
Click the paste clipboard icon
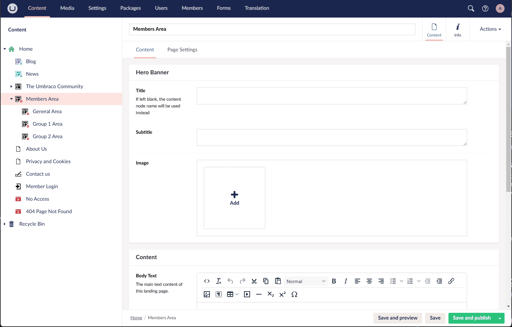[x=278, y=281]
